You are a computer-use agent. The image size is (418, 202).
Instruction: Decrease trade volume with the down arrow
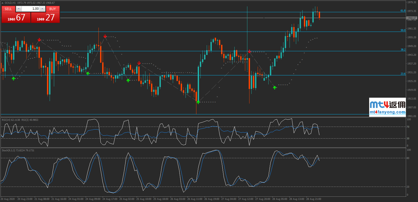point(19,9)
